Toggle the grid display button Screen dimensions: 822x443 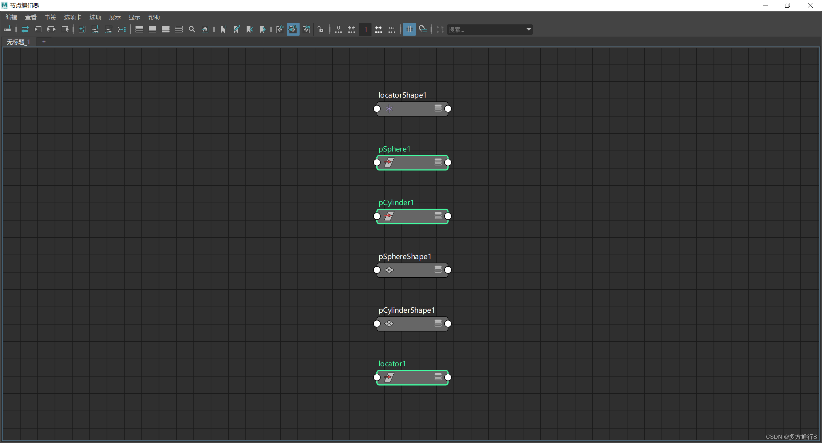[409, 29]
